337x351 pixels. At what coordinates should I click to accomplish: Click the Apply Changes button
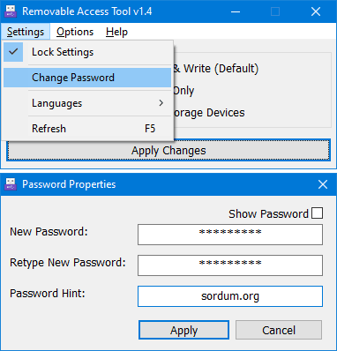tap(168, 150)
